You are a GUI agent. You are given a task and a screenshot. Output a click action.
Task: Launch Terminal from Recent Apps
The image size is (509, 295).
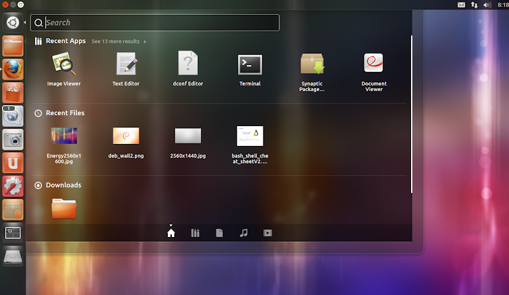250,69
